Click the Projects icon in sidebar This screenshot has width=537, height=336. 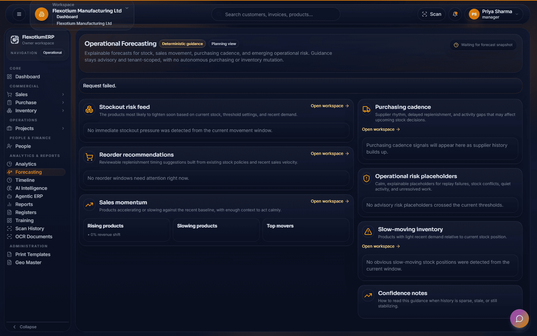pyautogui.click(x=9, y=128)
